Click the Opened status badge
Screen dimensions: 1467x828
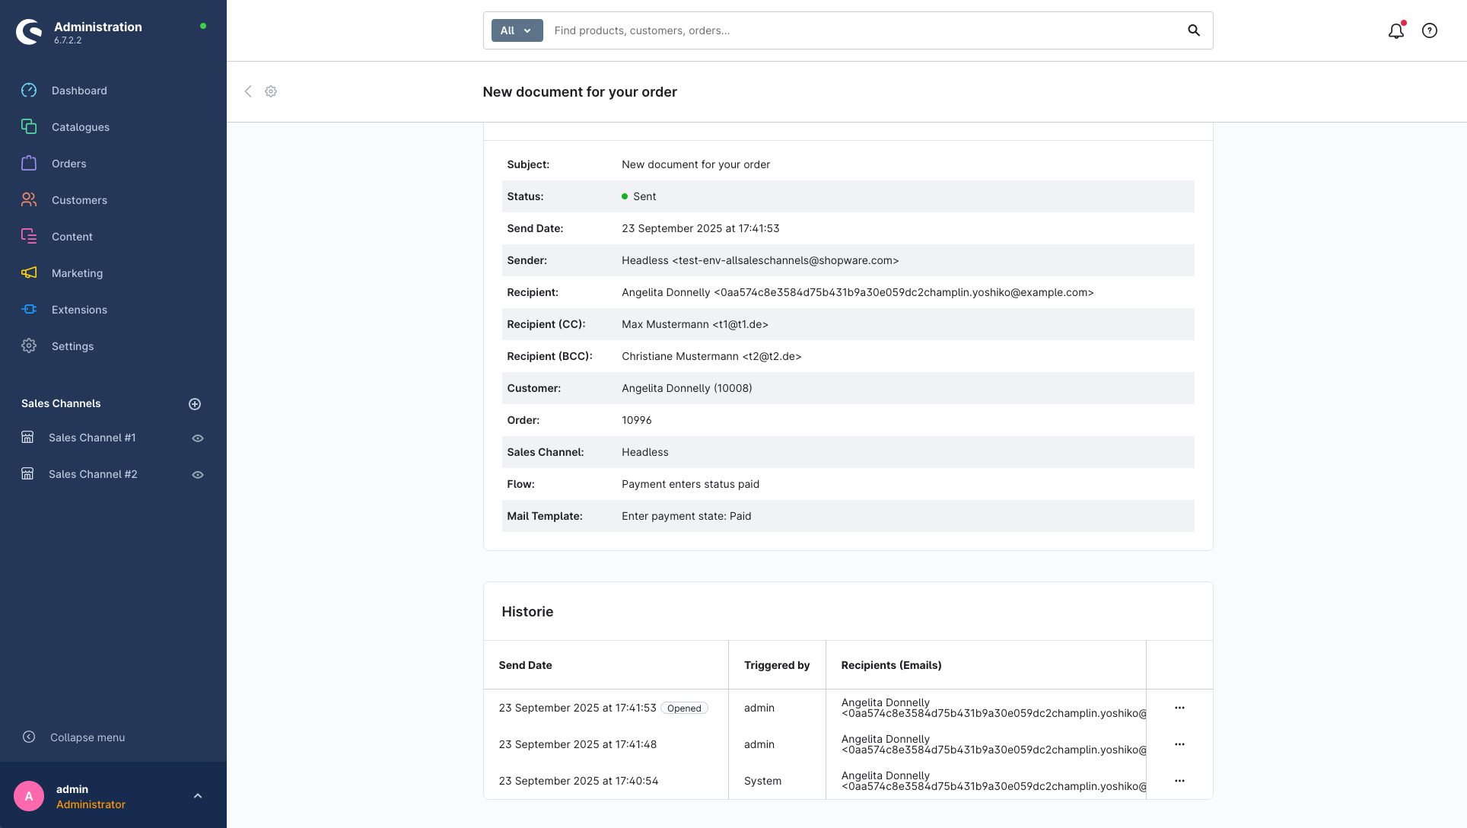[x=684, y=709]
